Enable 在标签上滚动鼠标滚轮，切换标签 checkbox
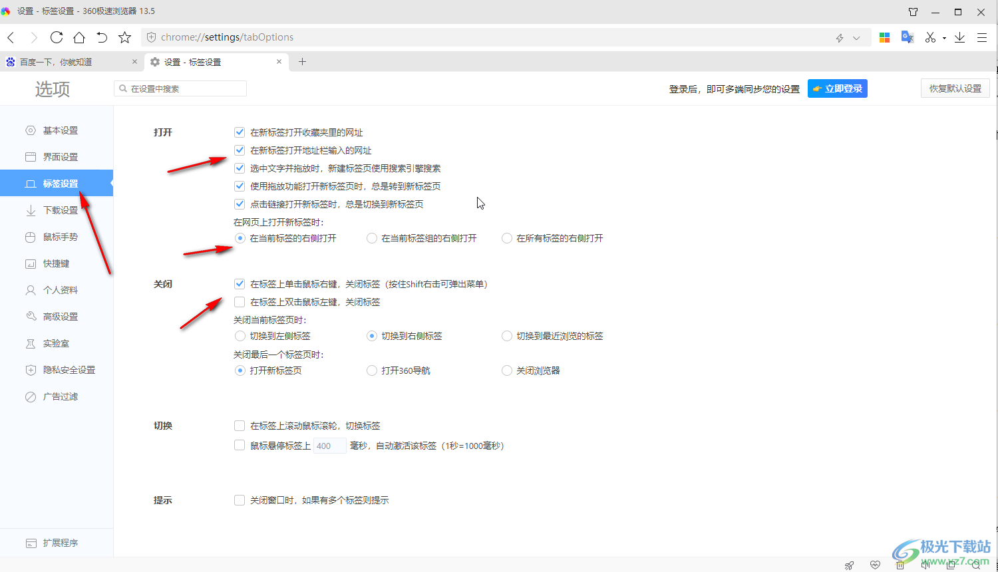 240,426
